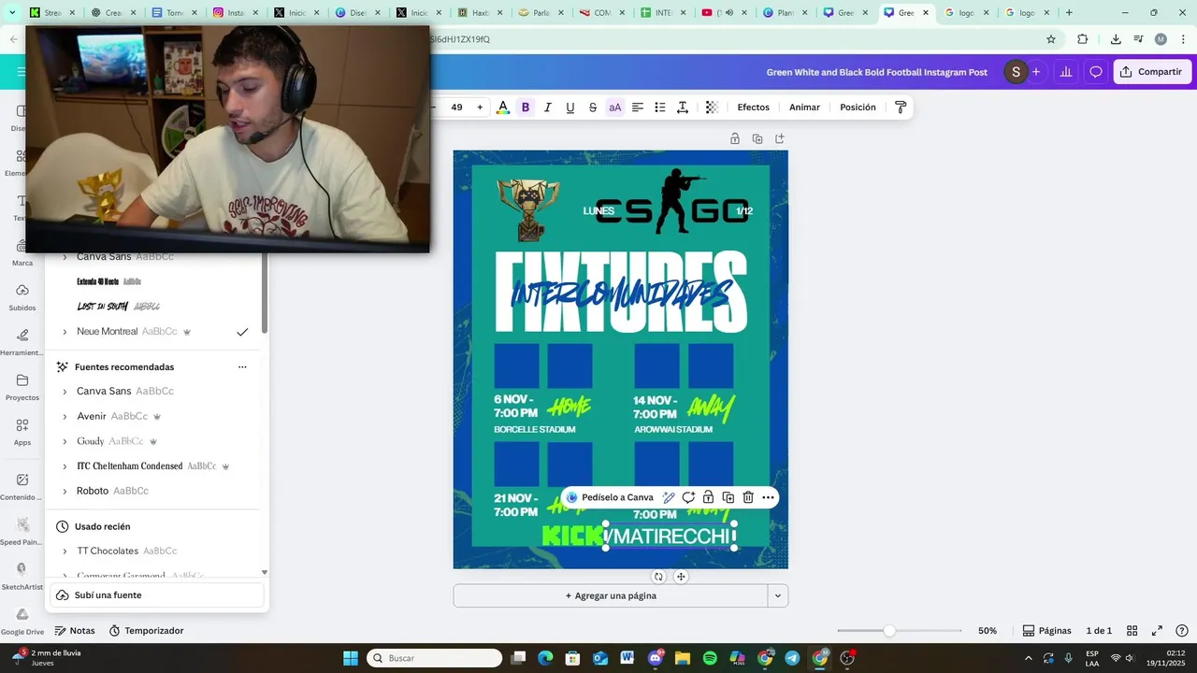Increase font size with plus

(x=480, y=107)
